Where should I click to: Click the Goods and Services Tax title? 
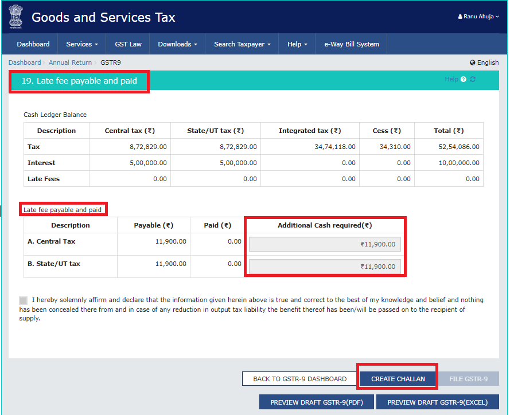click(x=103, y=17)
